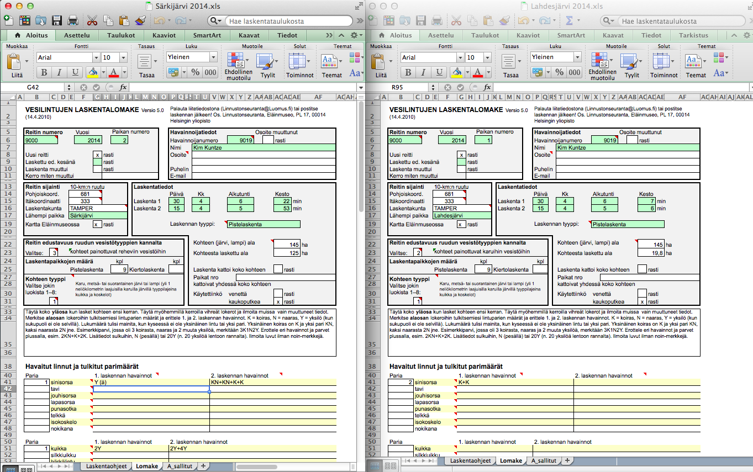Open the Yleinen number format dropdown in Lahdesjärvi

click(577, 57)
